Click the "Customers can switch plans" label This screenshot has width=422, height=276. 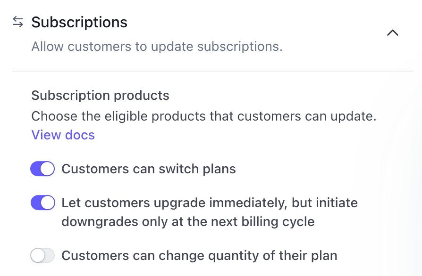tap(149, 169)
